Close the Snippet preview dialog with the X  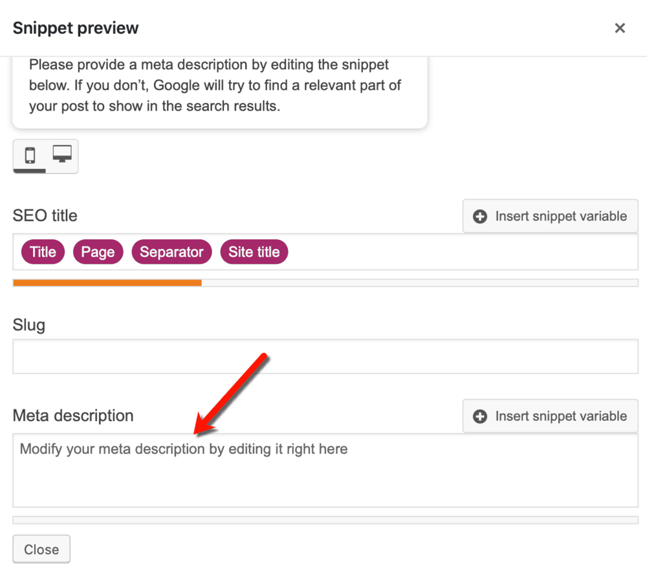click(620, 28)
